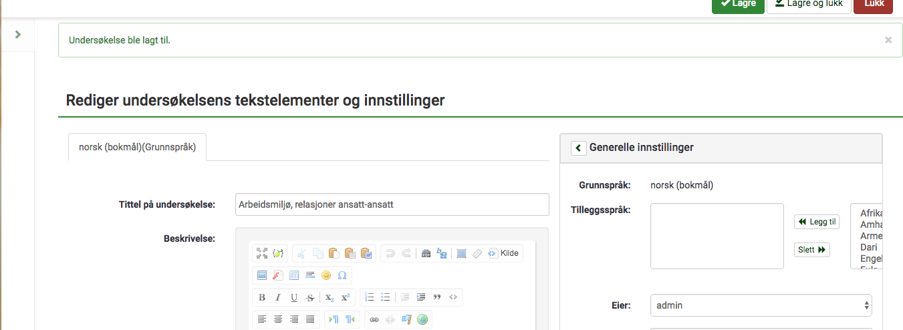The width and height of the screenshot is (903, 330).
Task: Click the Slett language button
Action: tap(812, 250)
